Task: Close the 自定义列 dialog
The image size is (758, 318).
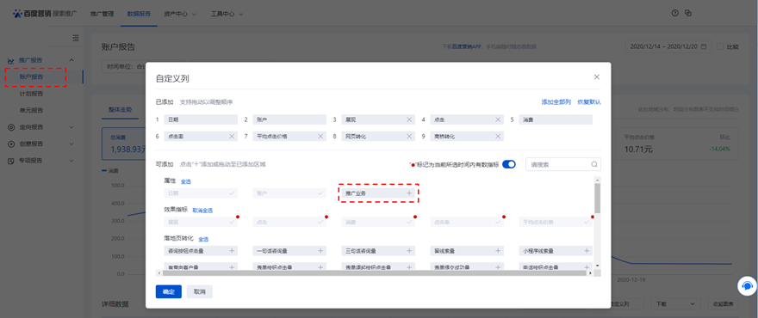Action: pyautogui.click(x=597, y=77)
